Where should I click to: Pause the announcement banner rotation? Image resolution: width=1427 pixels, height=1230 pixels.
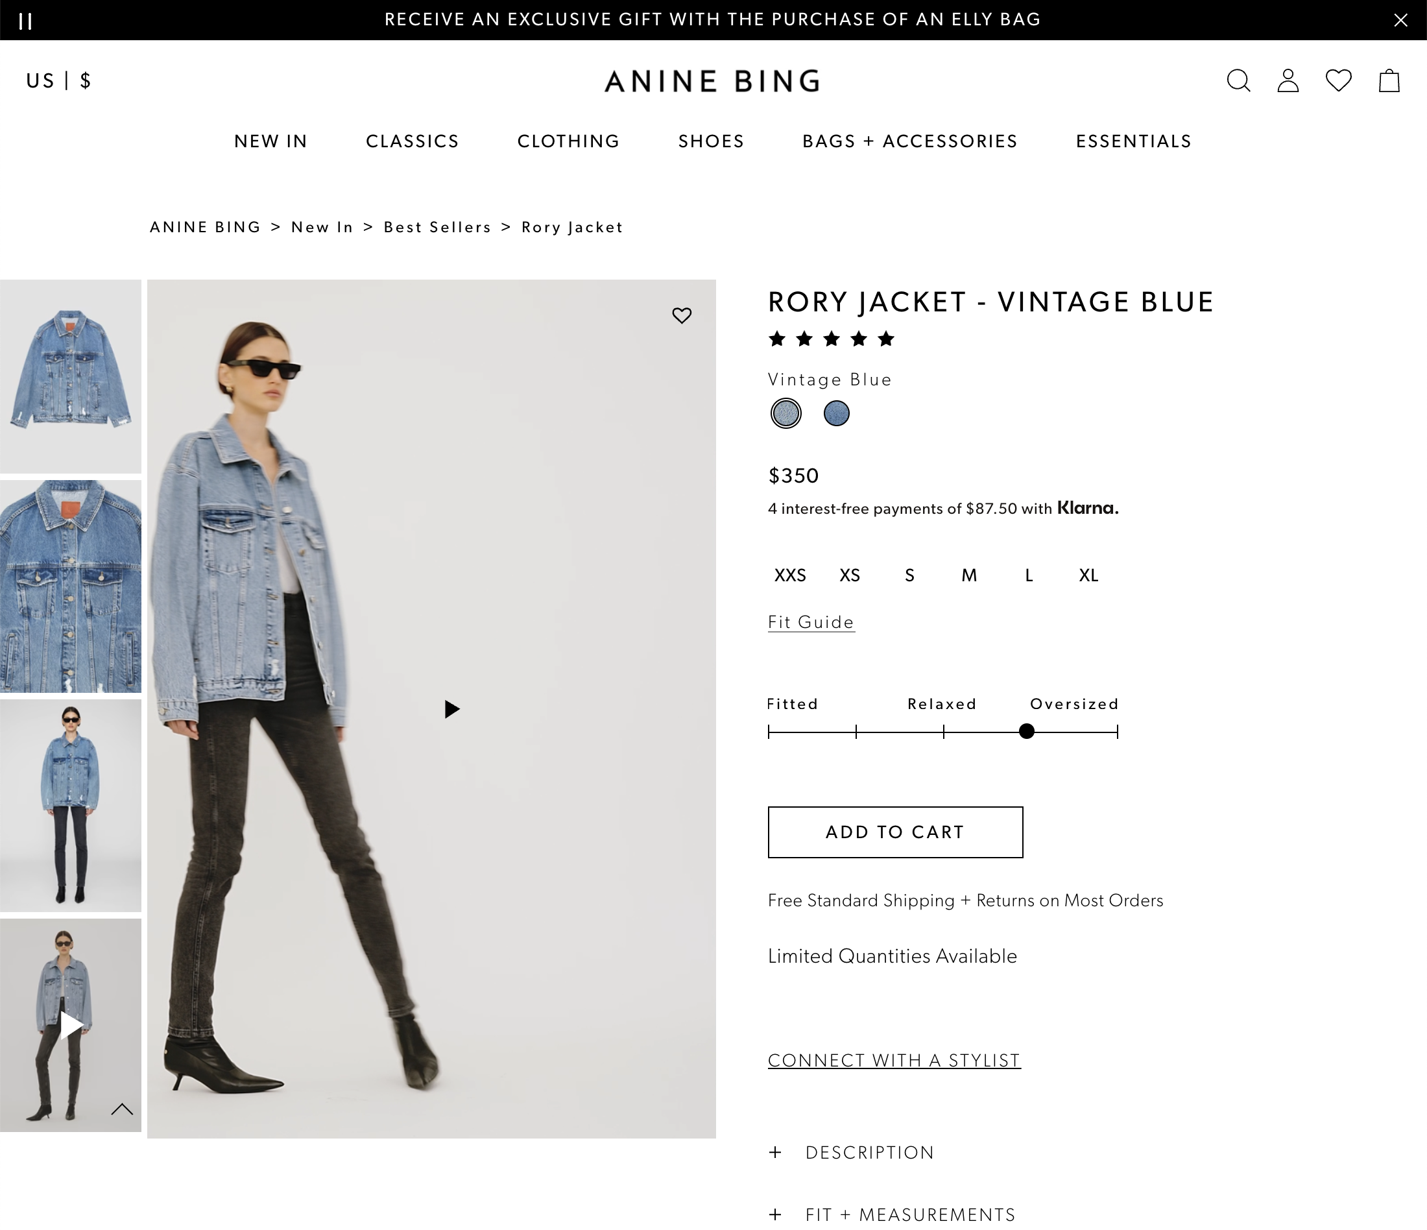pyautogui.click(x=25, y=21)
